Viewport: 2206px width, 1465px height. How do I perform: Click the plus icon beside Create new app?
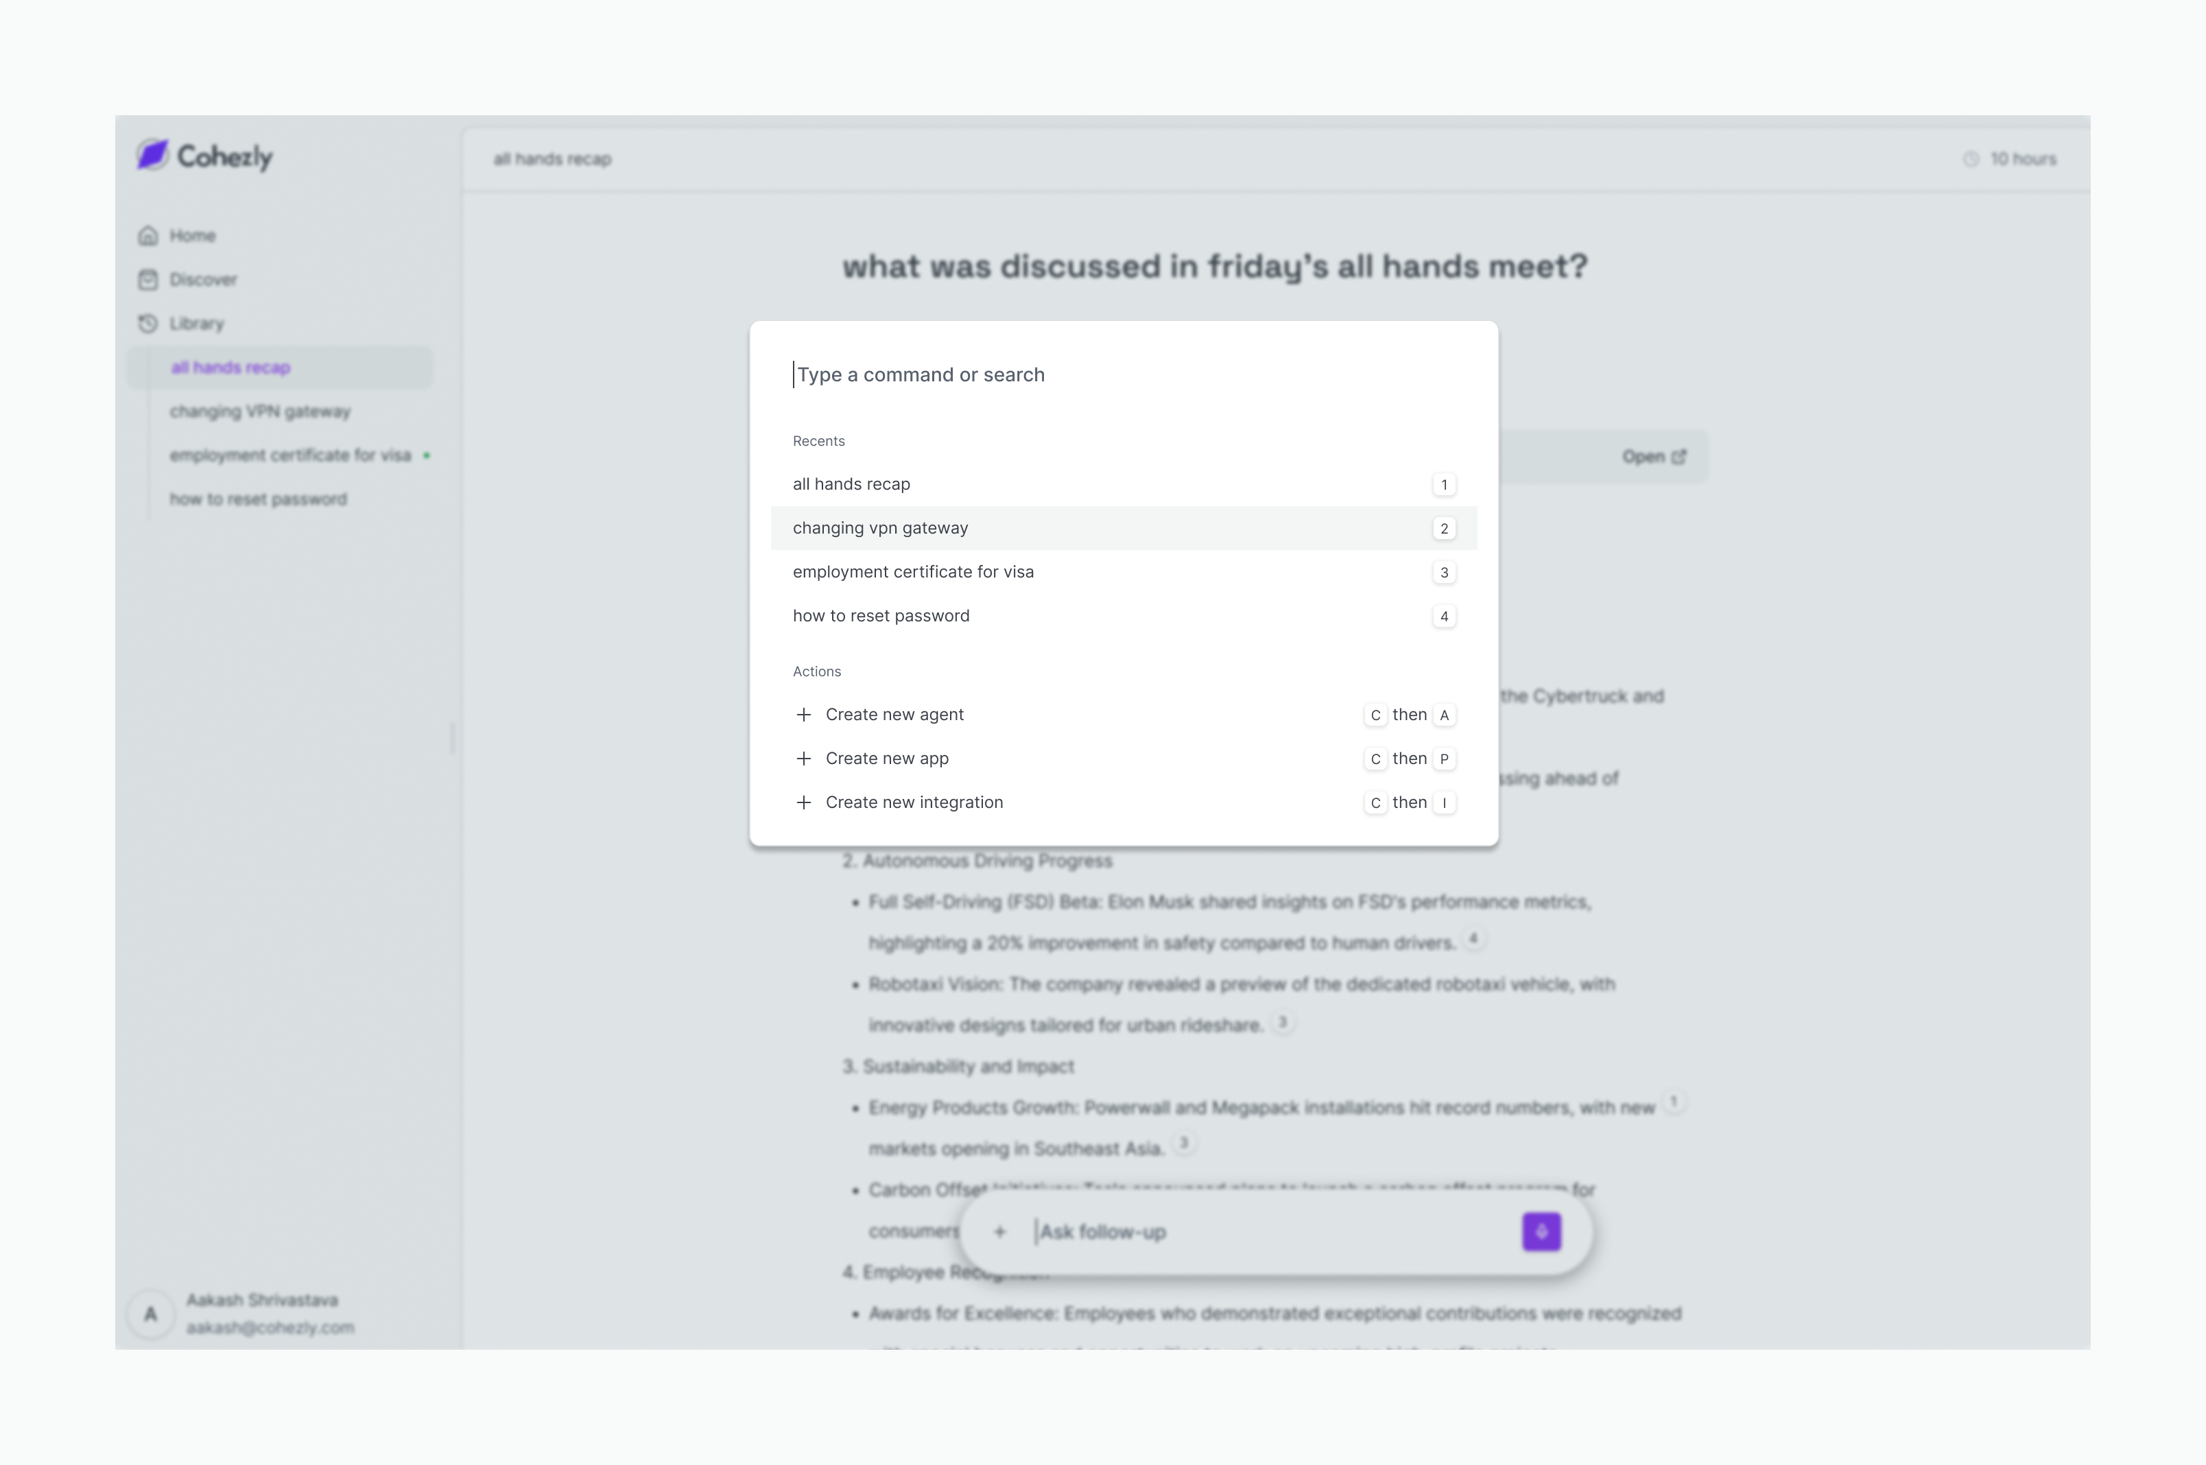tap(803, 759)
